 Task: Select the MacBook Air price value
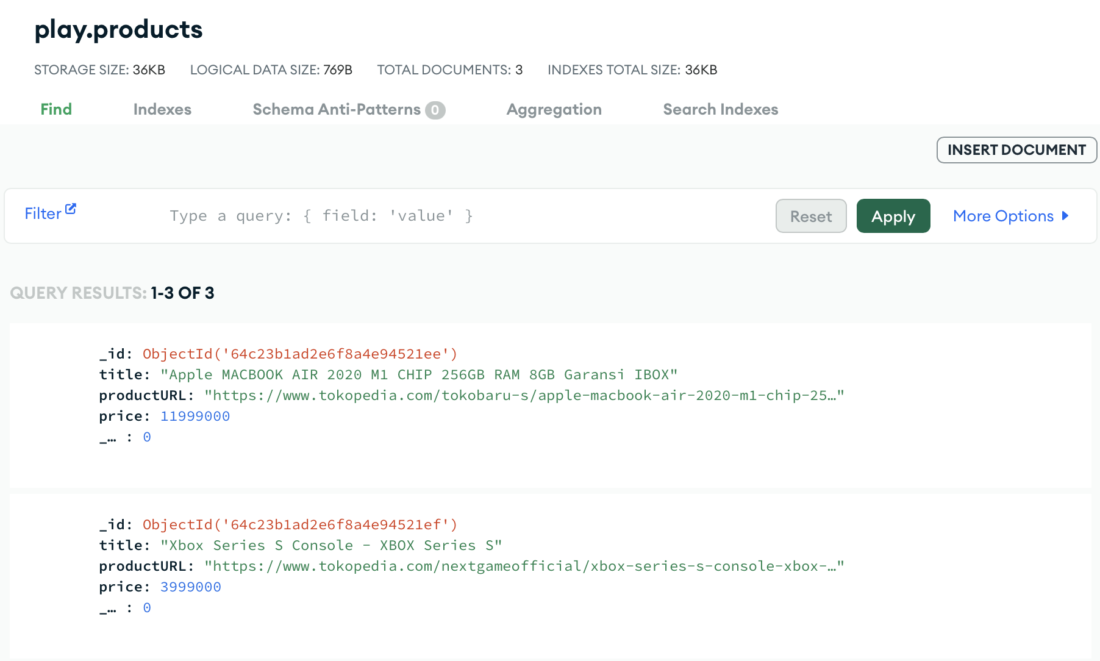[195, 416]
